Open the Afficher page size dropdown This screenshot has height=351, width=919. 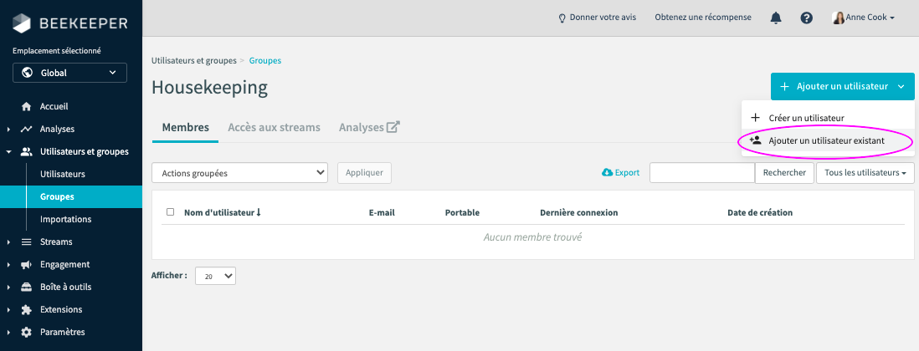pyautogui.click(x=215, y=276)
